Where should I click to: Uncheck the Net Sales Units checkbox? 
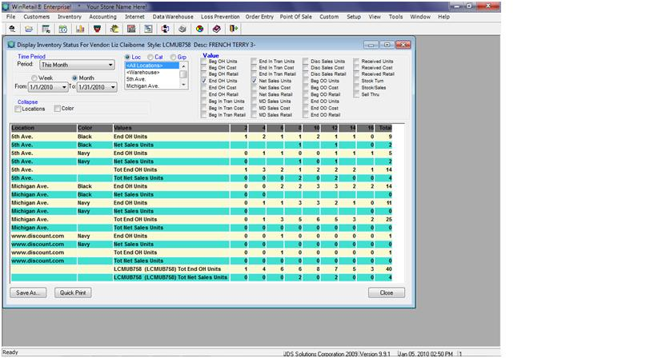[253, 82]
